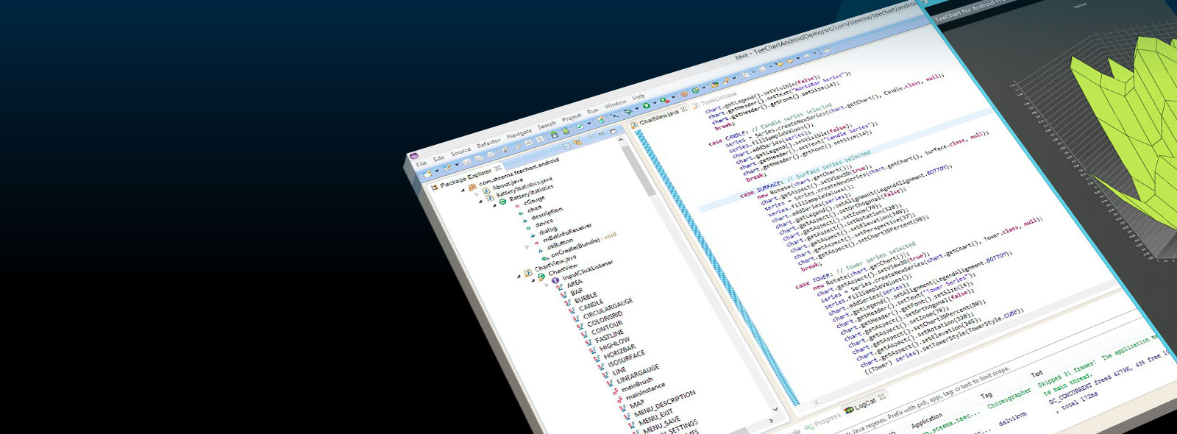Image resolution: width=1177 pixels, height=434 pixels.
Task: Open the dropdown arrow beside Debug icon
Action: (x=637, y=108)
